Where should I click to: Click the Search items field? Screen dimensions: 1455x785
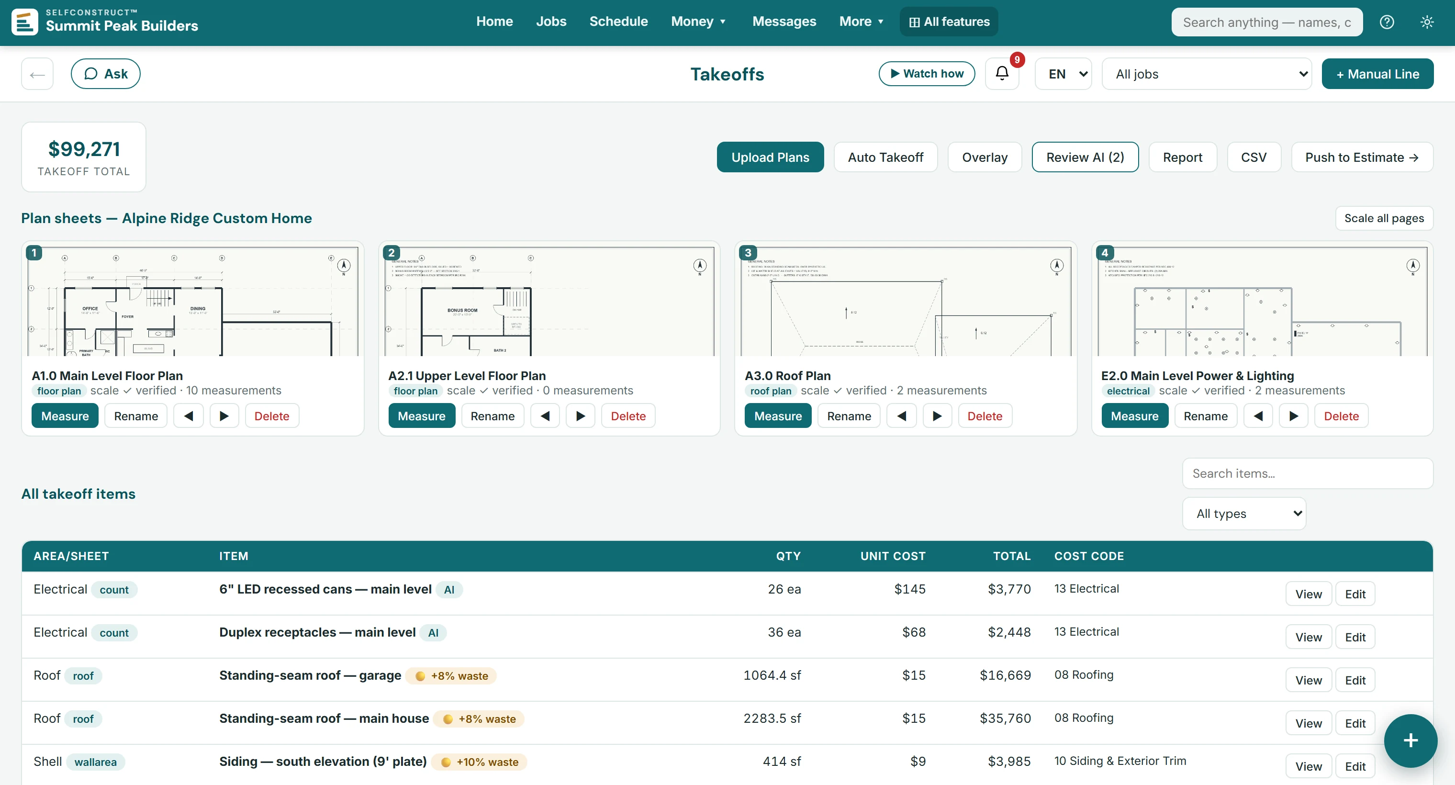(x=1308, y=473)
